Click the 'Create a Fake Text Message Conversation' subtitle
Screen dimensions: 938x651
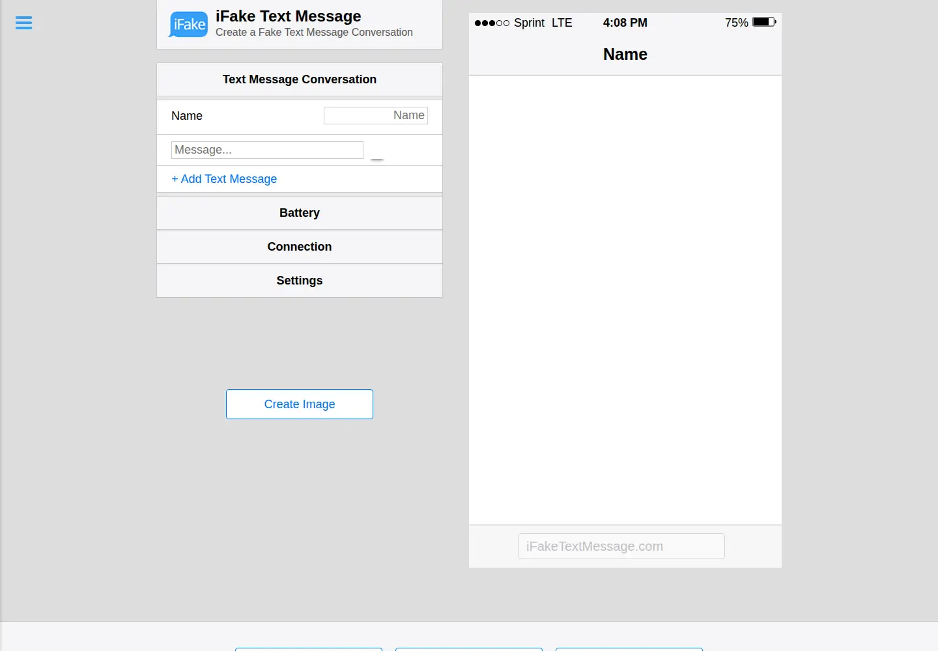tap(314, 33)
